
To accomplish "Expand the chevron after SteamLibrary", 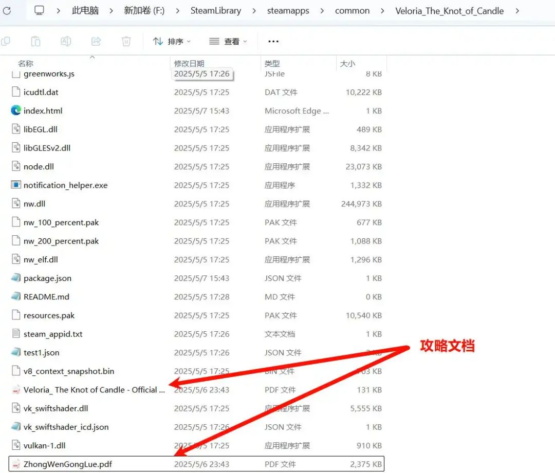I will 254,11.
